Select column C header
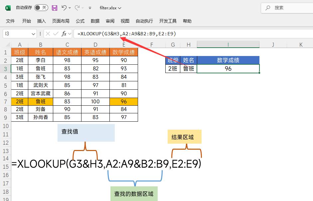Screen dimensions: 313x201 pyautogui.click(x=67, y=45)
